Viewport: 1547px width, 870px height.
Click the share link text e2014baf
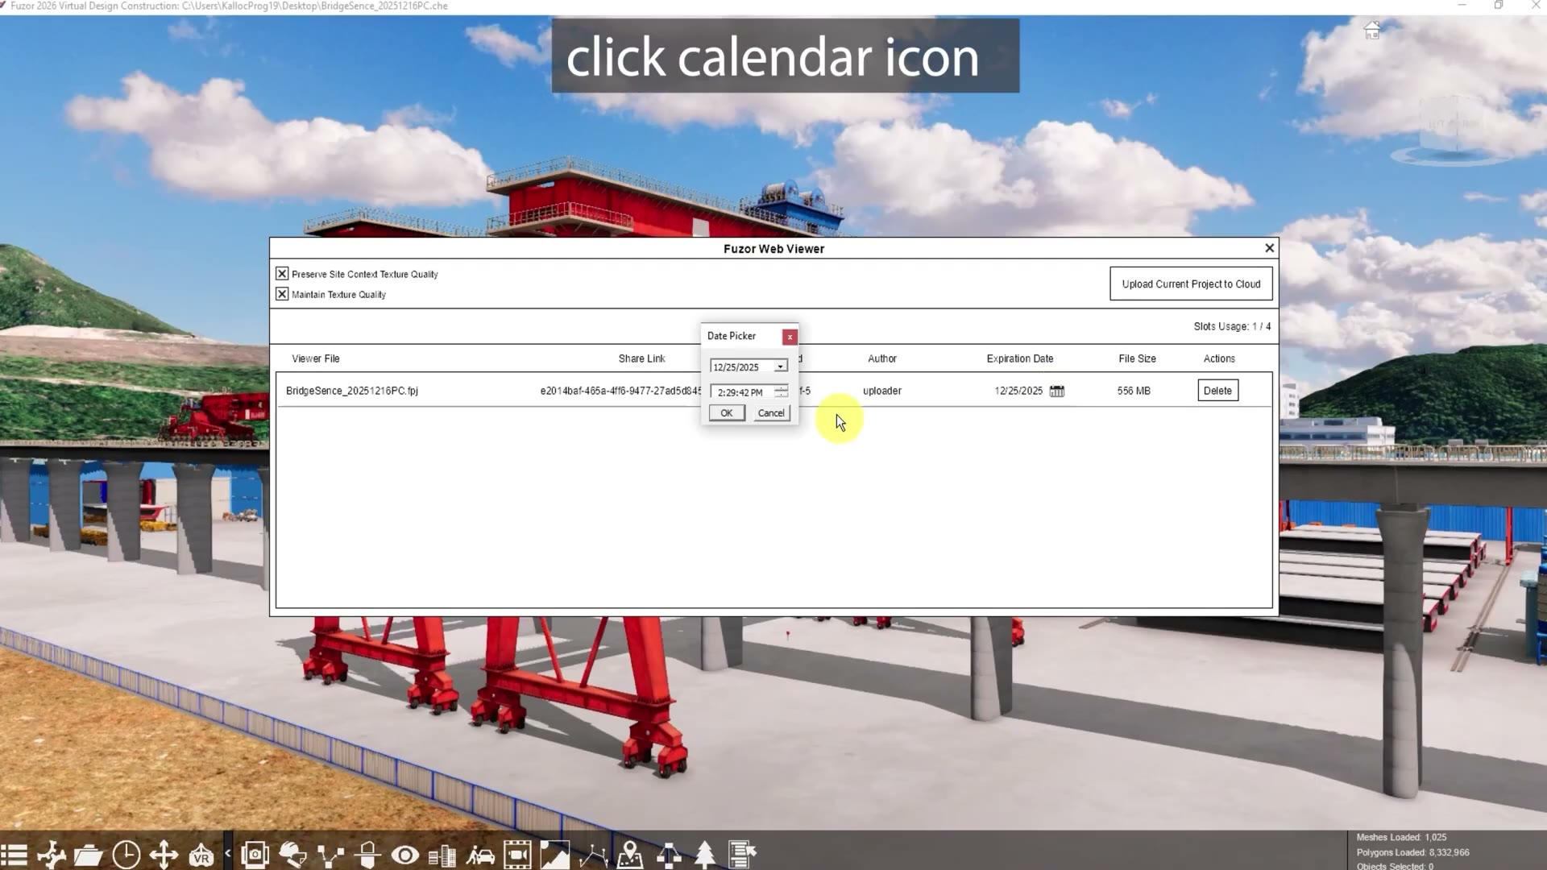click(620, 391)
